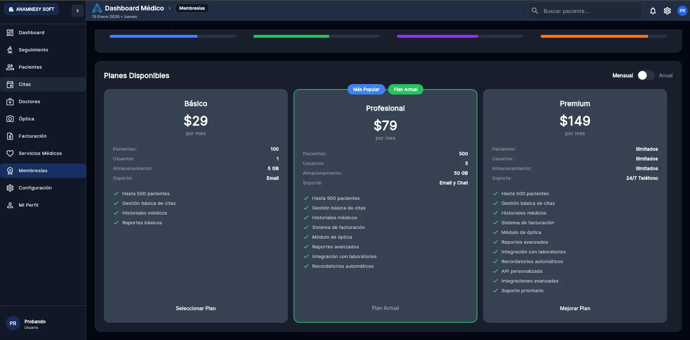Click Plan Actual button on Profesional card
The image size is (690, 340).
(385, 308)
